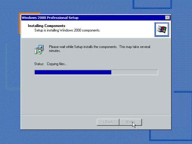Click the empty part of progress bar
Viewport: 192px width, 144px height.
(x=134, y=72)
